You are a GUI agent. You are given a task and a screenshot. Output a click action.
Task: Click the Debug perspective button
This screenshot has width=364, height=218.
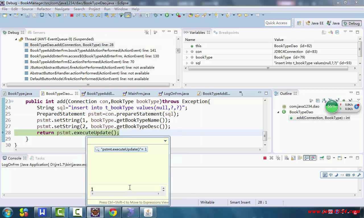tap(351, 23)
